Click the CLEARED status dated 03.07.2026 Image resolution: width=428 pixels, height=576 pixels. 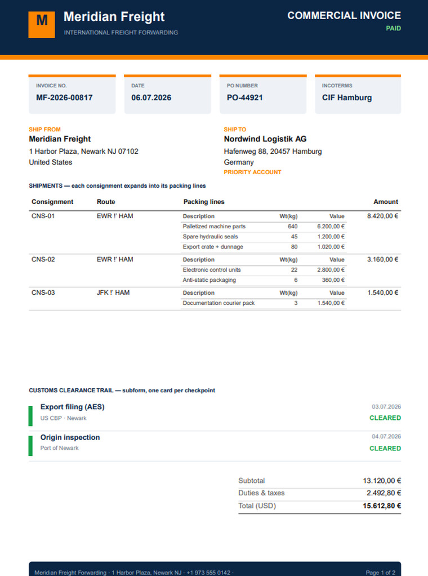click(385, 418)
